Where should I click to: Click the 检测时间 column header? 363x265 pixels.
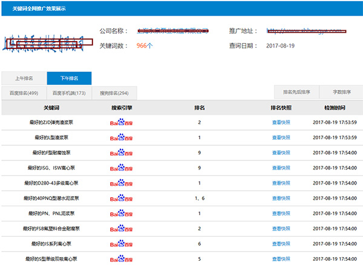point(335,108)
